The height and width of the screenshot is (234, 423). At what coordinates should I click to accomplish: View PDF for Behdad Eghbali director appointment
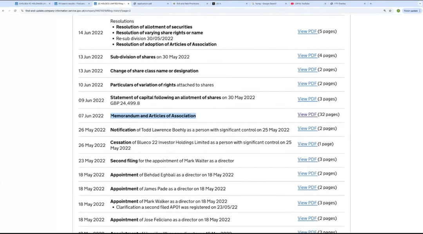pyautogui.click(x=307, y=173)
